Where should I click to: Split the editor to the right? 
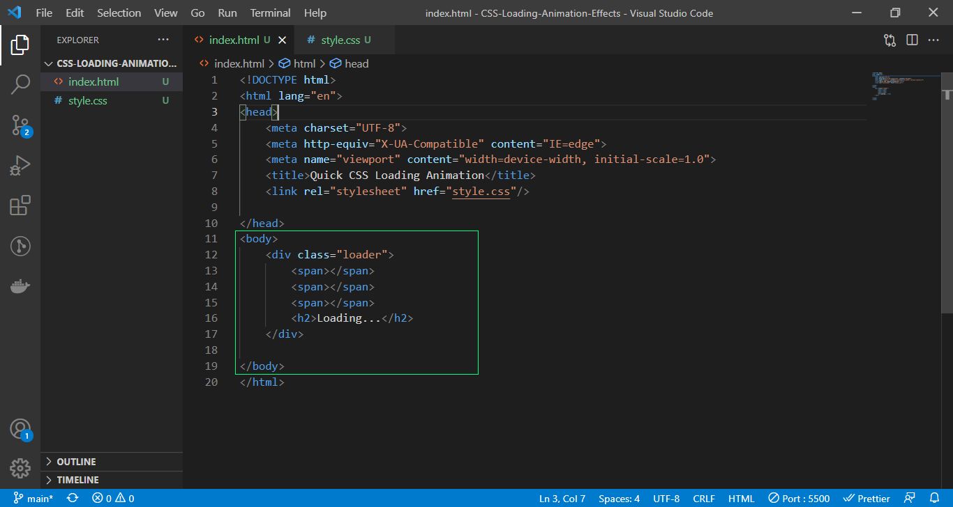pos(912,40)
